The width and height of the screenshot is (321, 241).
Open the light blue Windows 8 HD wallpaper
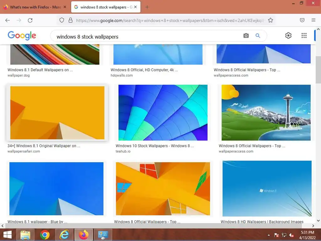pos(267,189)
